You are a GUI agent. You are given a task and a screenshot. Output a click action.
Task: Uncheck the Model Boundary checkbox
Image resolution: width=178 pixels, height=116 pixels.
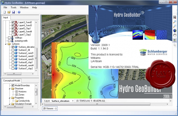[x=13, y=85]
